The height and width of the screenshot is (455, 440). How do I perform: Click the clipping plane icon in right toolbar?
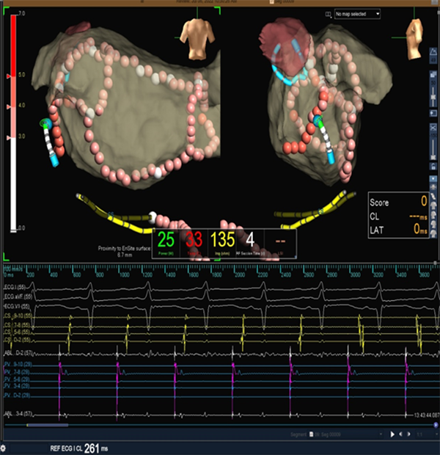pos(433,113)
